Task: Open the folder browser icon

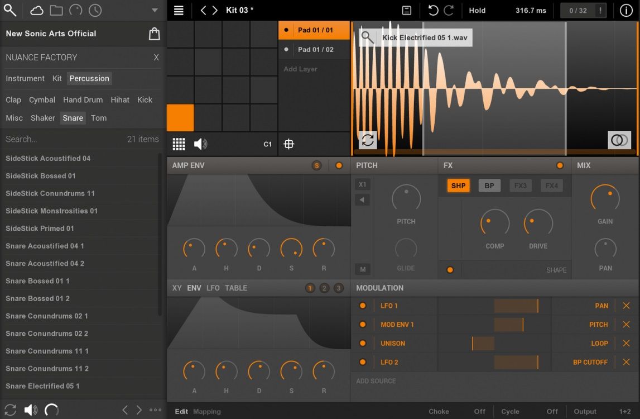Action: coord(56,10)
